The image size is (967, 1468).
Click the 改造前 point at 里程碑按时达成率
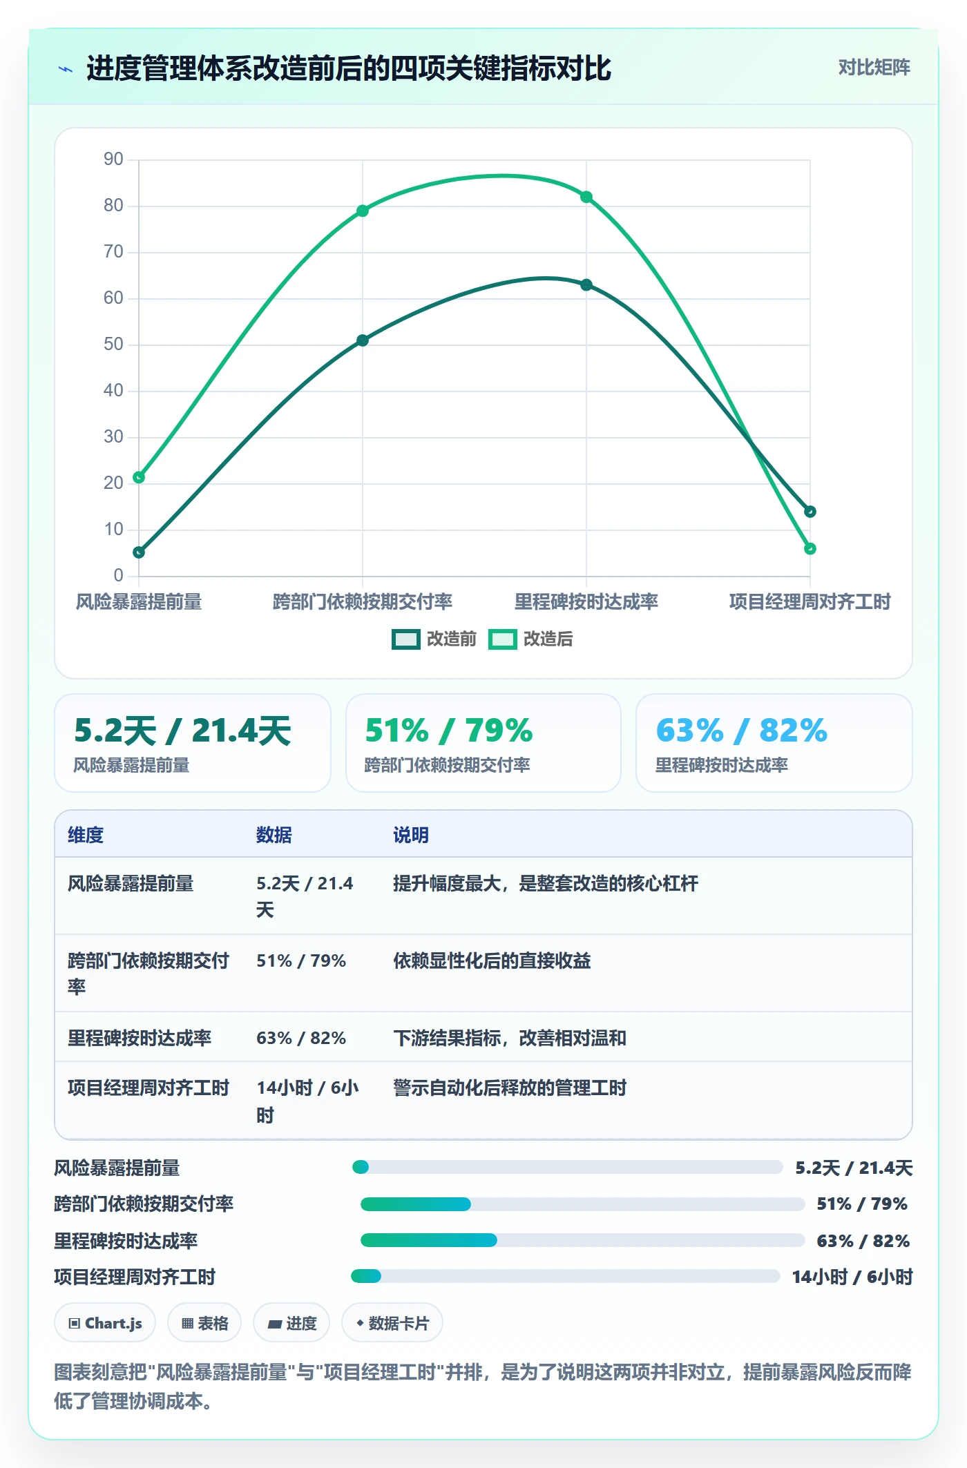(x=586, y=284)
